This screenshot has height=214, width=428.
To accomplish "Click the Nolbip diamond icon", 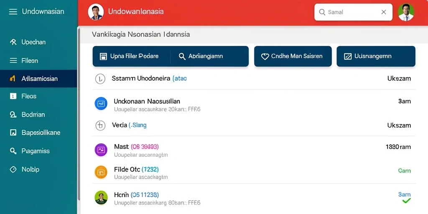I will (x=13, y=169).
